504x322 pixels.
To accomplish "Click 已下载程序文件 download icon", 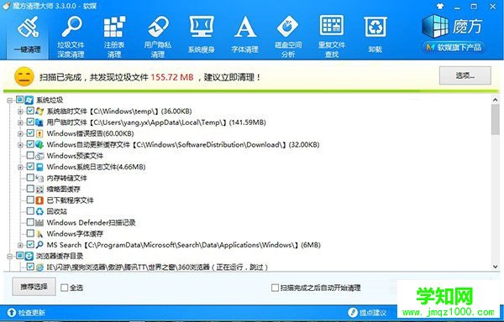I will click(39, 200).
